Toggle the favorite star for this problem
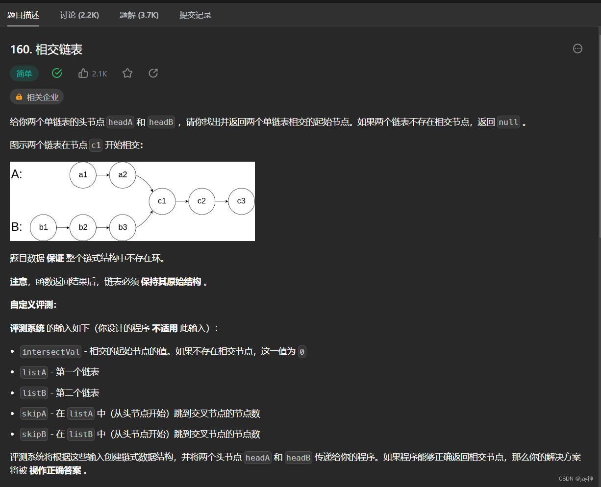 click(127, 73)
